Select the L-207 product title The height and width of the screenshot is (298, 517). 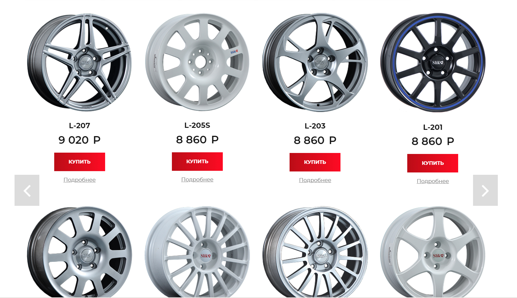(x=80, y=126)
